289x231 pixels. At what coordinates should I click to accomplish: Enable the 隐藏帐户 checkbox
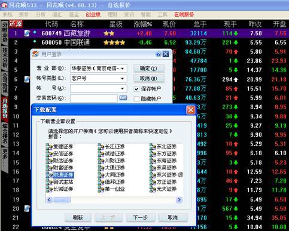136,98
